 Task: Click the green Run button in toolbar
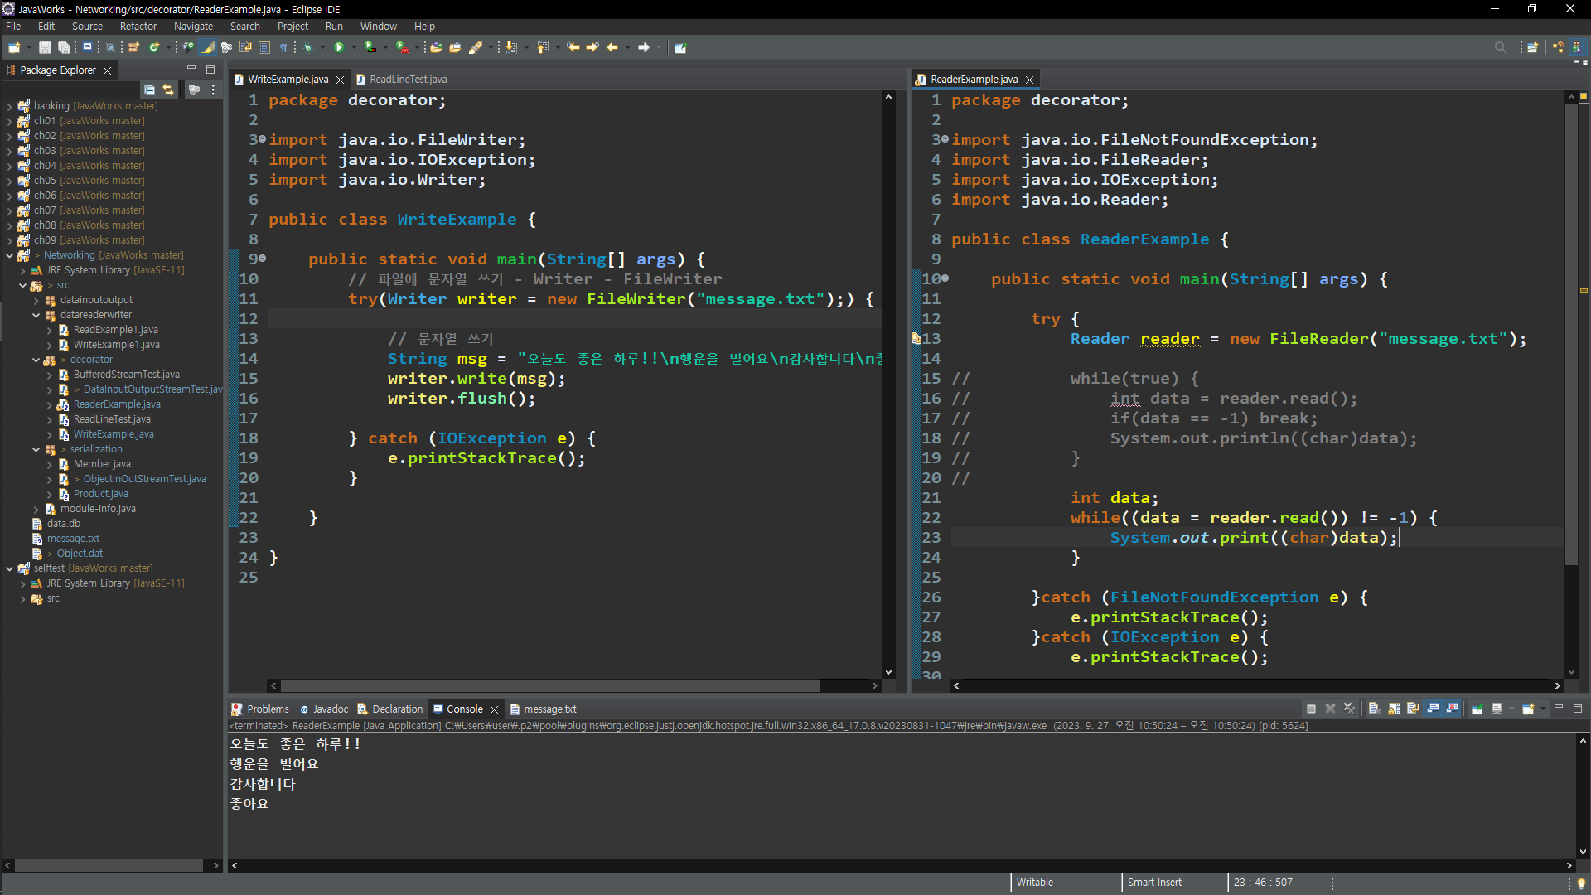coord(339,47)
